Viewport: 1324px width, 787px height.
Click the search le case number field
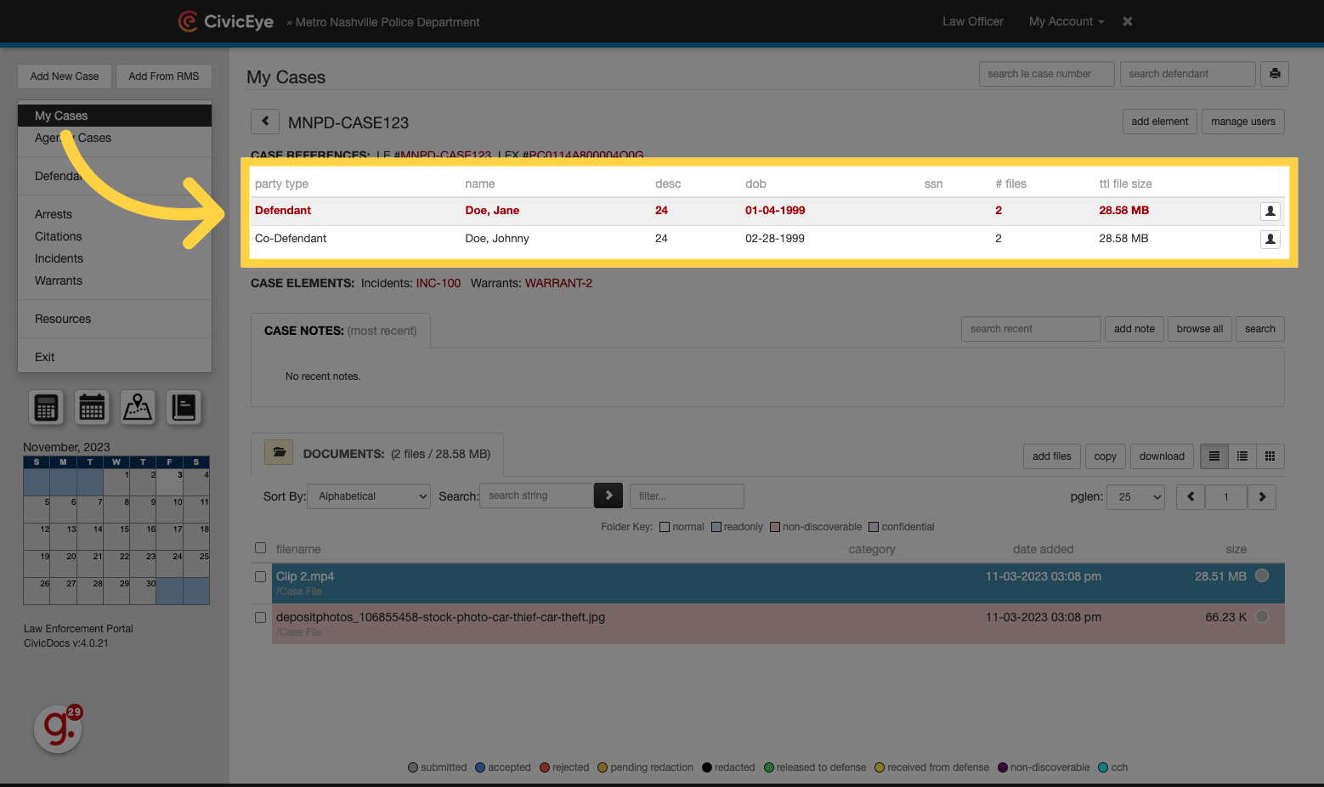point(1047,74)
